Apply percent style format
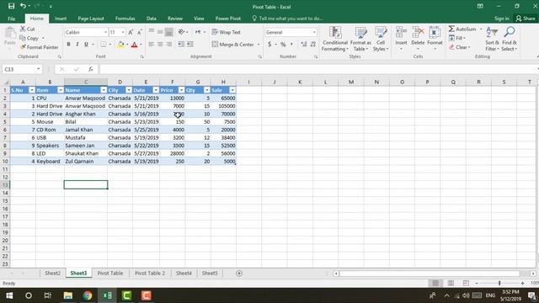This screenshot has width=539, height=303. (283, 45)
